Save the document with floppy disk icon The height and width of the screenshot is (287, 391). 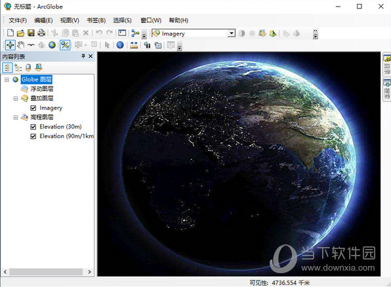pyautogui.click(x=31, y=33)
